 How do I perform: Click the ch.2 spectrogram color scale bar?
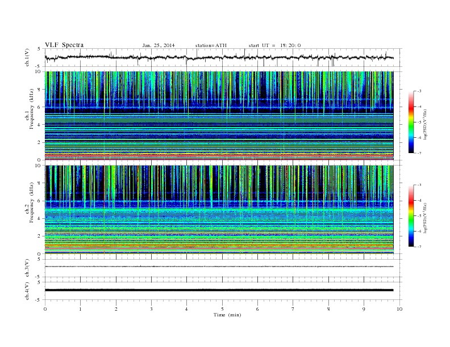click(411, 215)
